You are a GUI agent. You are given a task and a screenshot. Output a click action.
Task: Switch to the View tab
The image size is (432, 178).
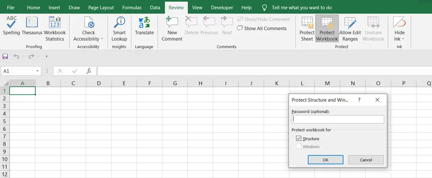click(197, 8)
